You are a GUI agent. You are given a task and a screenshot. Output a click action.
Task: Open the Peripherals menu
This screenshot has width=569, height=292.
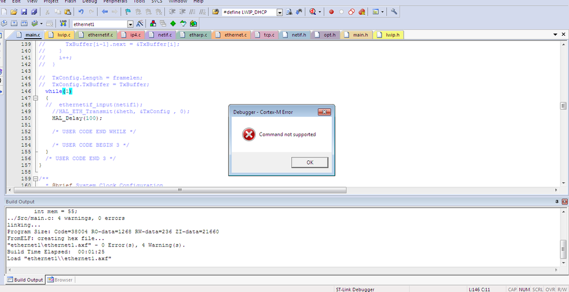115,2
